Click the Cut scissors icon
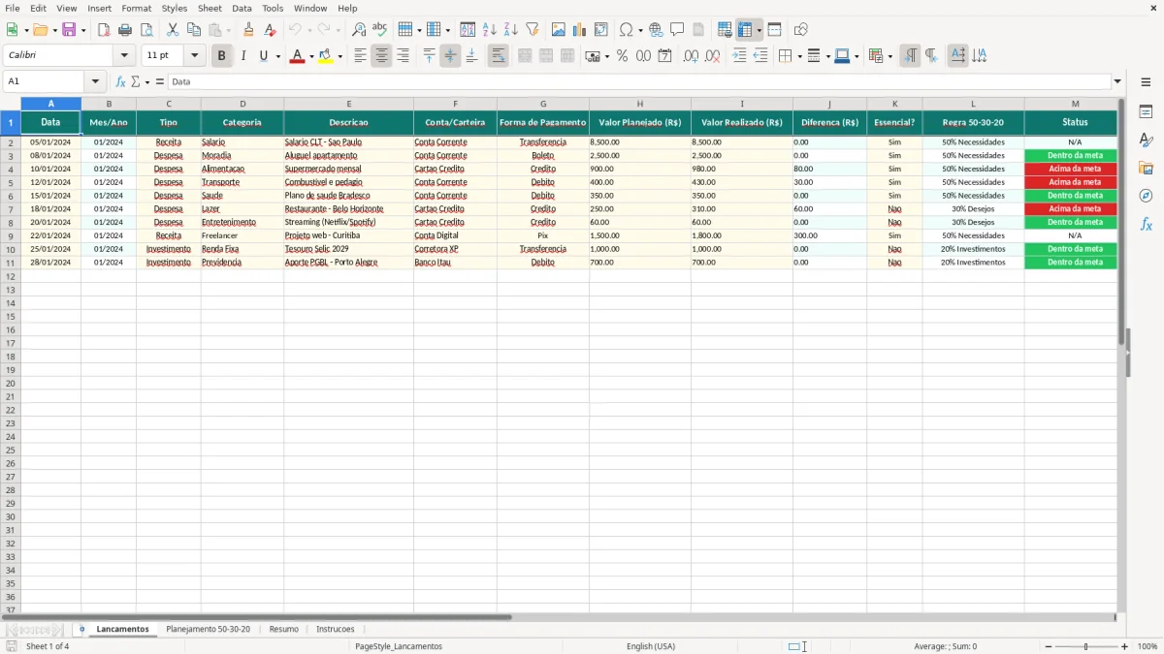Viewport: 1164px width, 654px height. [173, 30]
